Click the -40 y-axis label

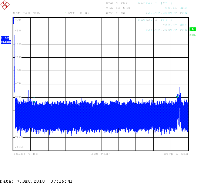(18, 44)
